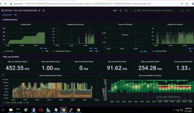Image resolution: width=194 pixels, height=113 pixels.
Task: Shift time range forward with right arrow
Action: click(178, 11)
